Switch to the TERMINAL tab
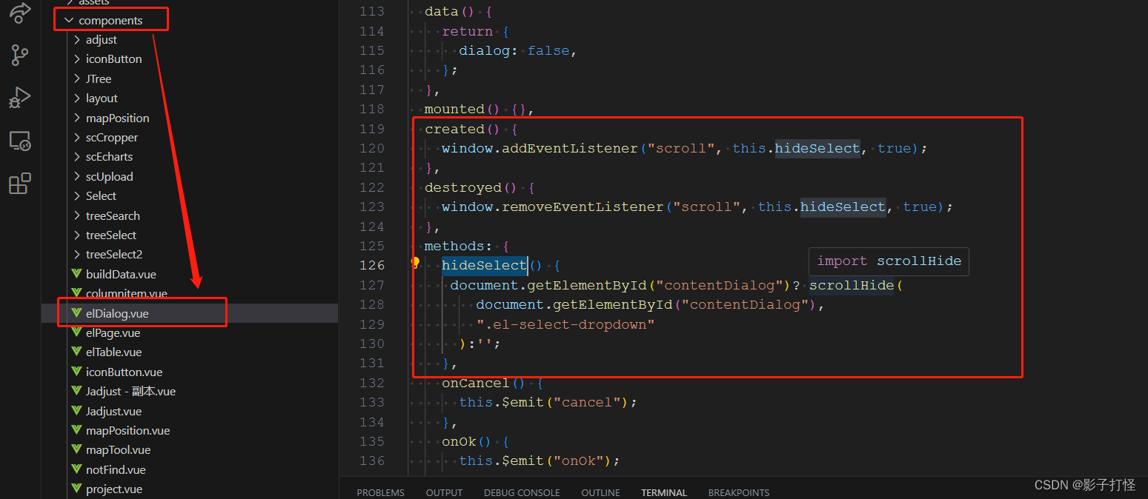1148x499 pixels. [x=663, y=492]
